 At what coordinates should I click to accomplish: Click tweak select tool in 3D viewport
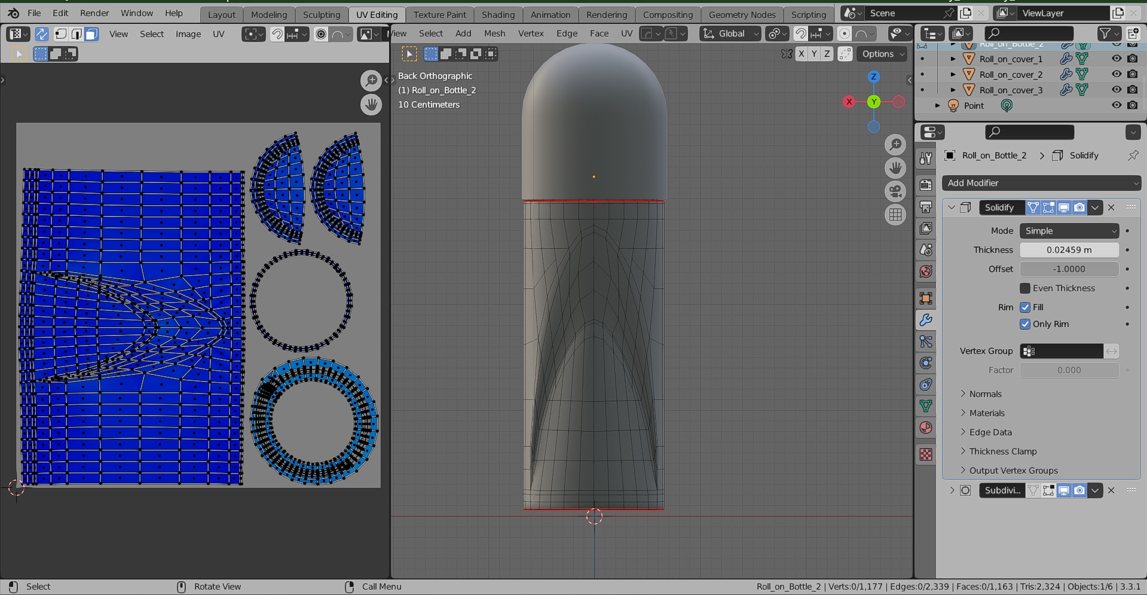point(409,54)
